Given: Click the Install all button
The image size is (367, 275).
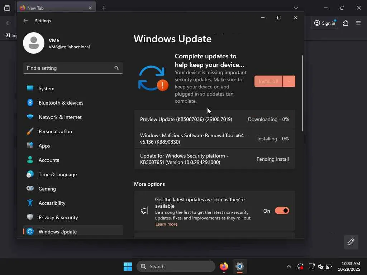Looking at the screenshot, I should [268, 81].
